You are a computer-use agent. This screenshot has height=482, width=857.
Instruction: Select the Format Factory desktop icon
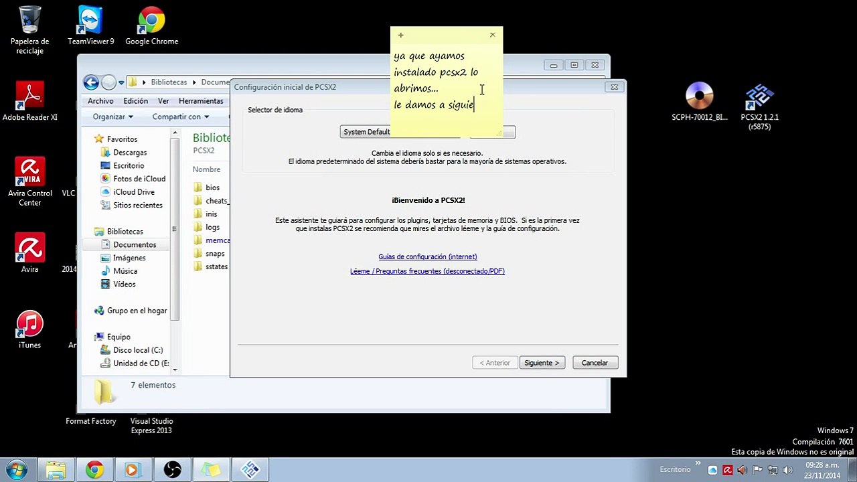pos(91,421)
